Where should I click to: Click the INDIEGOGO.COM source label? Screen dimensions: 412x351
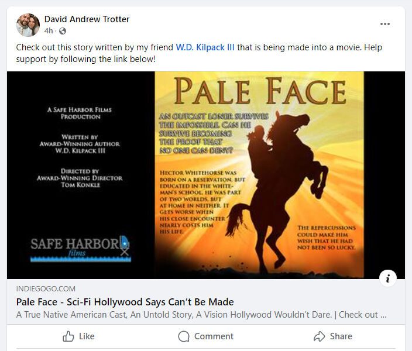coord(46,289)
